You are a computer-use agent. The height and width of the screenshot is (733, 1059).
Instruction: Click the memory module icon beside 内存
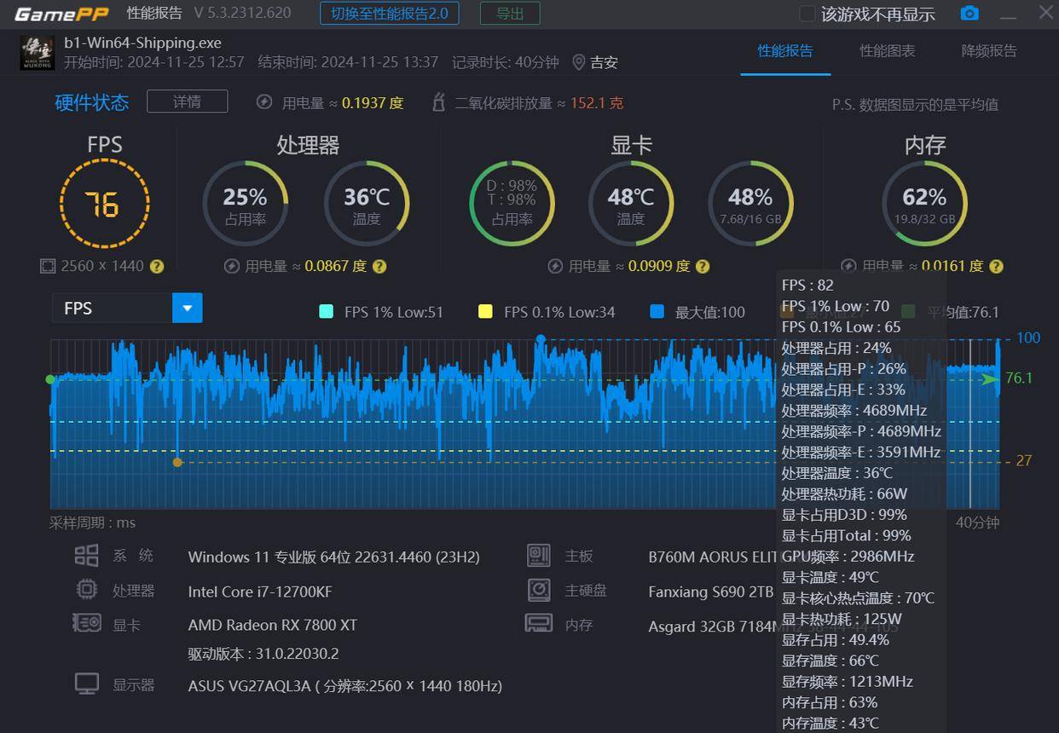(539, 624)
